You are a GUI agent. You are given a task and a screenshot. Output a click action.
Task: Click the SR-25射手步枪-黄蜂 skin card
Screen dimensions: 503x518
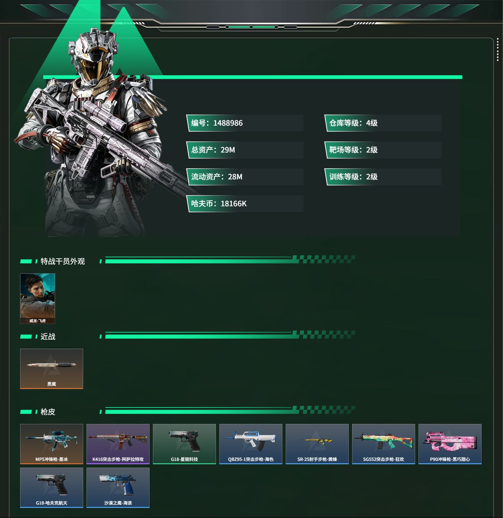coord(317,444)
